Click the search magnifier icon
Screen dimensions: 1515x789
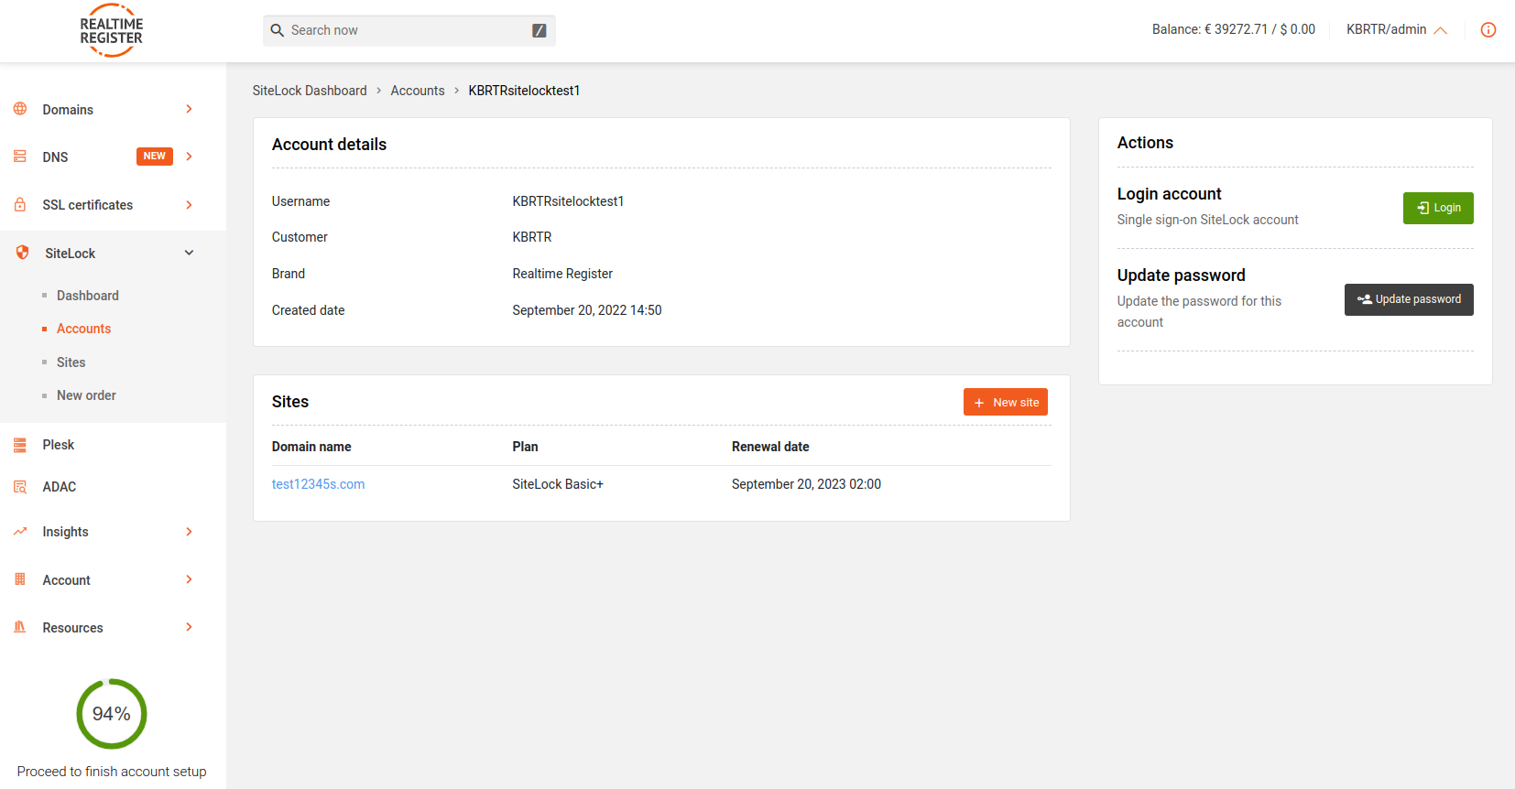[278, 30]
